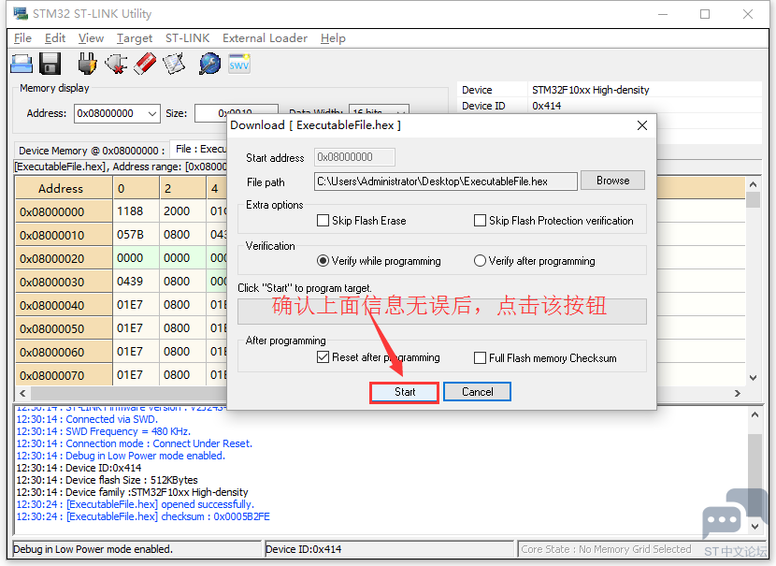This screenshot has height=566, width=776.
Task: Open the Address dropdown in Memory display
Action: coord(152,114)
